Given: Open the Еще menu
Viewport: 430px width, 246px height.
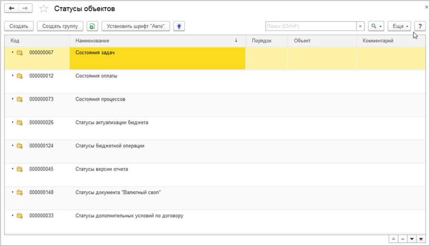Looking at the screenshot, I should (400, 26).
